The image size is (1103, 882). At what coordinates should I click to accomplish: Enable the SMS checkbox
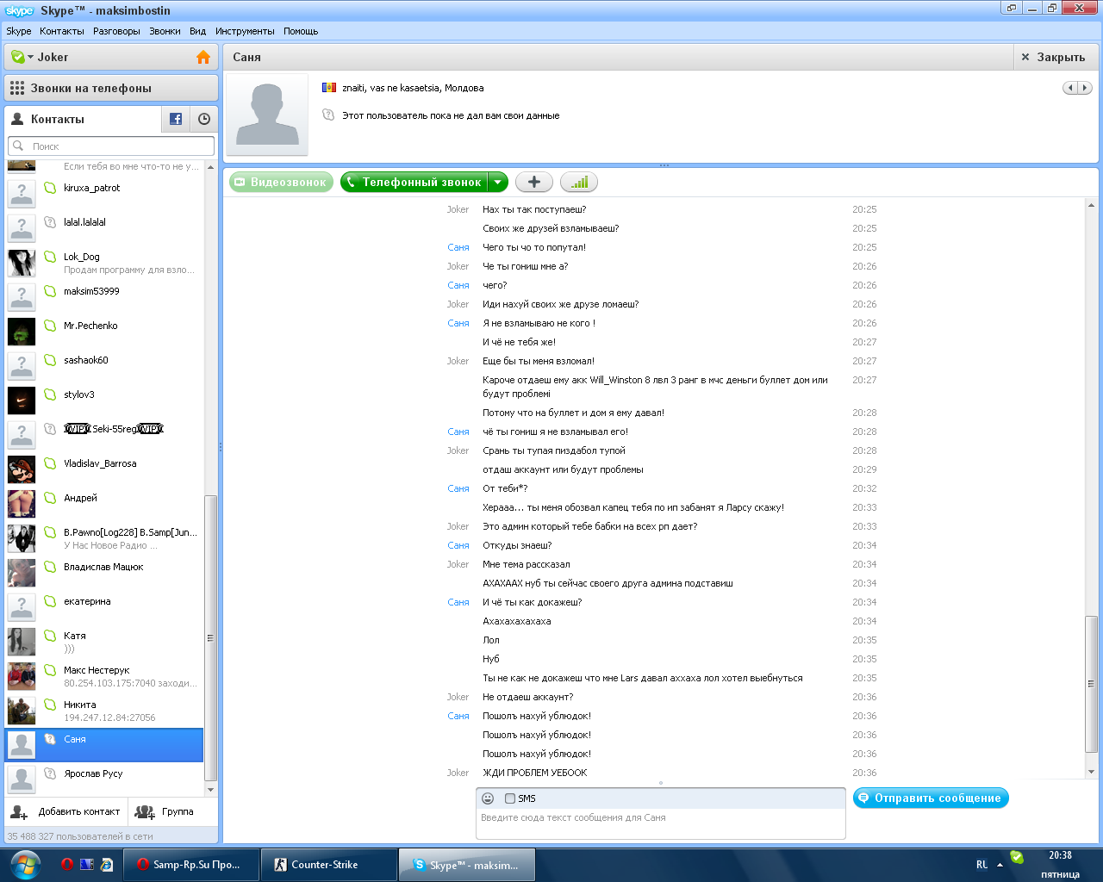pos(510,798)
